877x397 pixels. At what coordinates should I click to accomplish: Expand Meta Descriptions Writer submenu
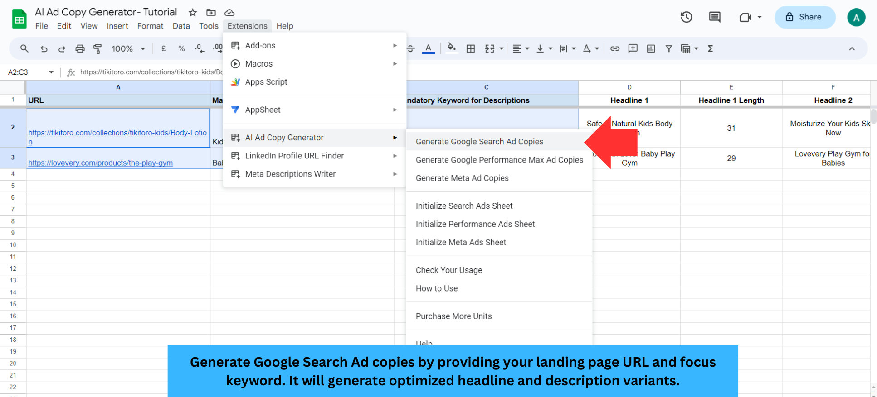point(315,174)
